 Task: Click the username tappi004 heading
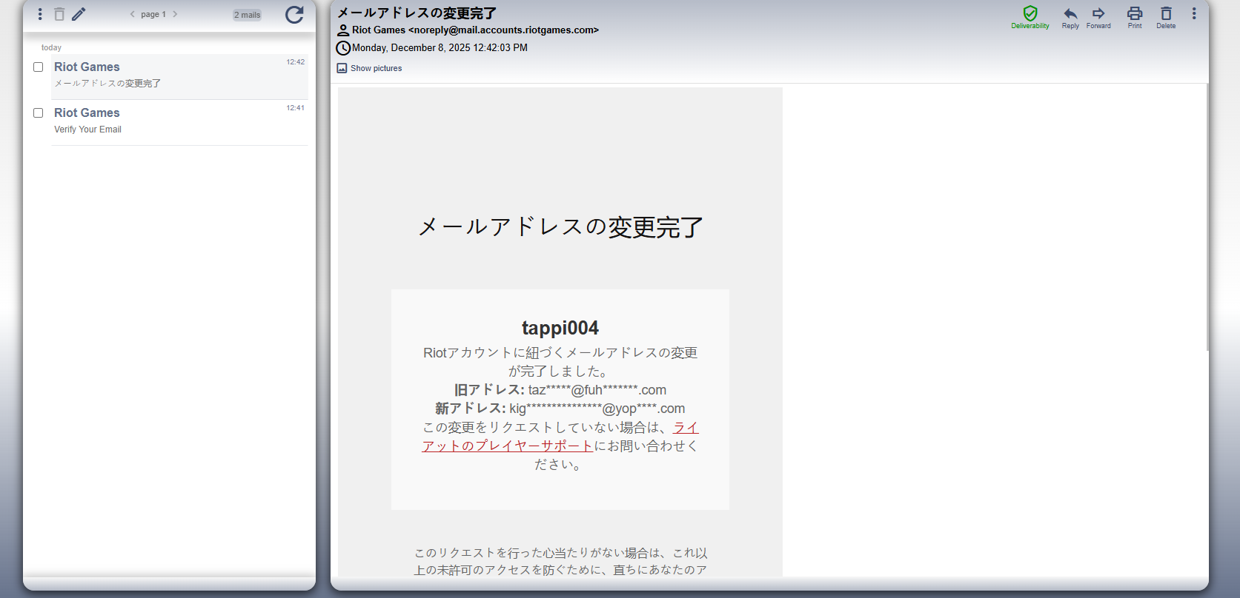tap(560, 328)
